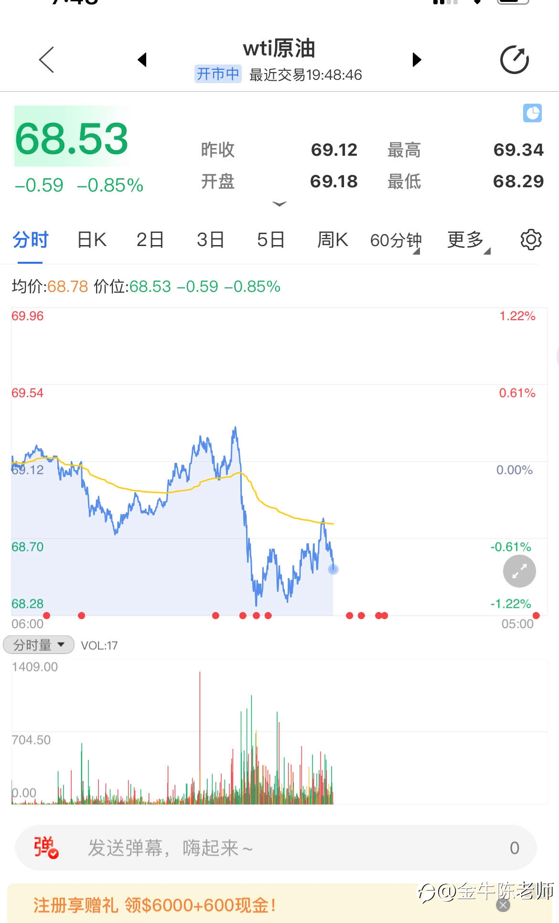The height and width of the screenshot is (923, 559).
Task: Expand chart to fullscreen with the arrows icon
Action: pos(519,571)
